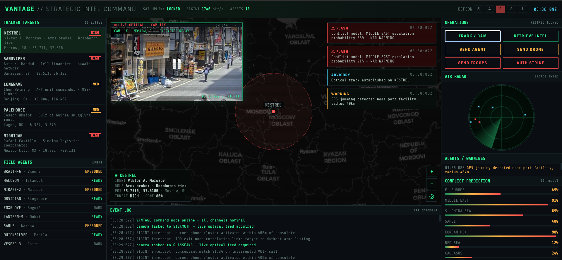Open the FLASH alert showing 91% probability

381,56
